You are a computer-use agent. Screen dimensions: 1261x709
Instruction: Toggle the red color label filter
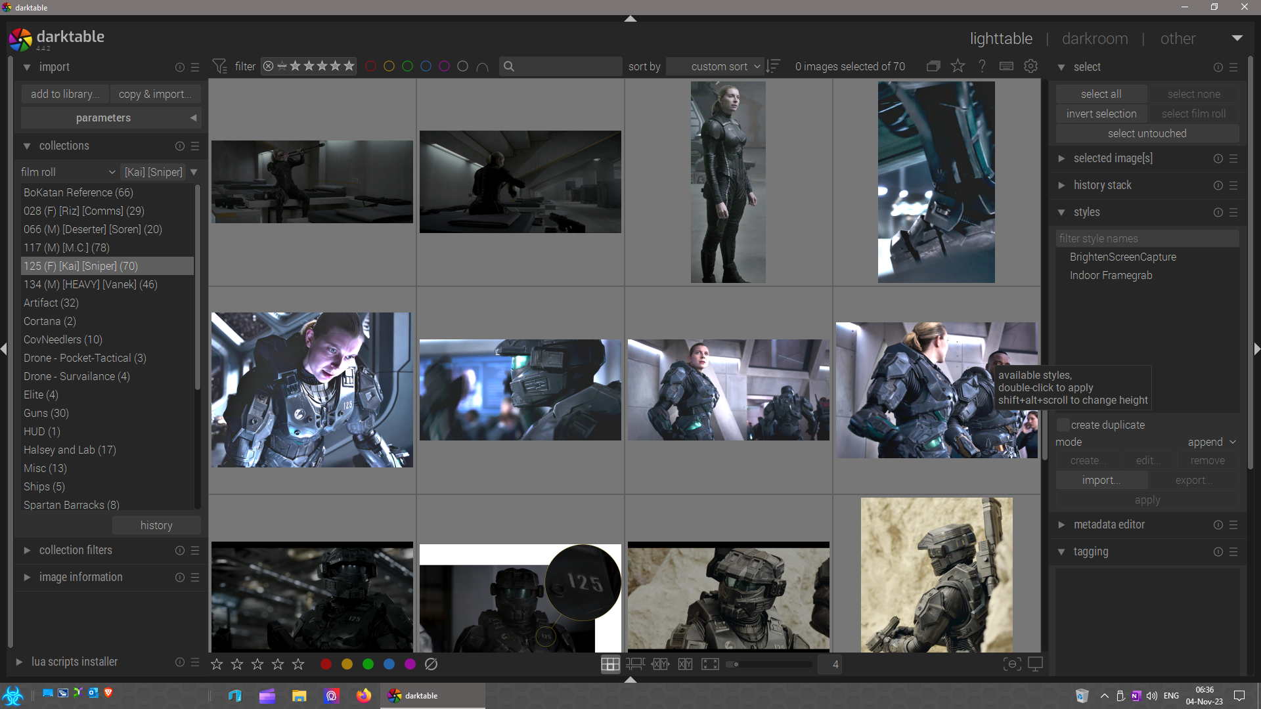click(371, 66)
